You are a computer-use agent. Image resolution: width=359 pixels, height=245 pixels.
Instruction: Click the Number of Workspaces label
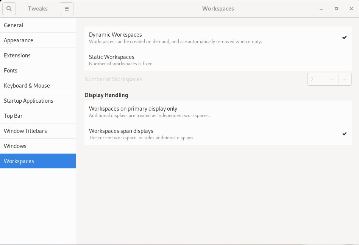click(113, 79)
